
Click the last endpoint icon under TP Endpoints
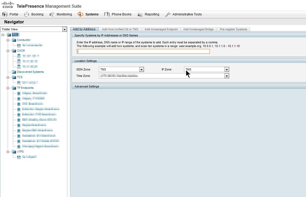click(19, 146)
